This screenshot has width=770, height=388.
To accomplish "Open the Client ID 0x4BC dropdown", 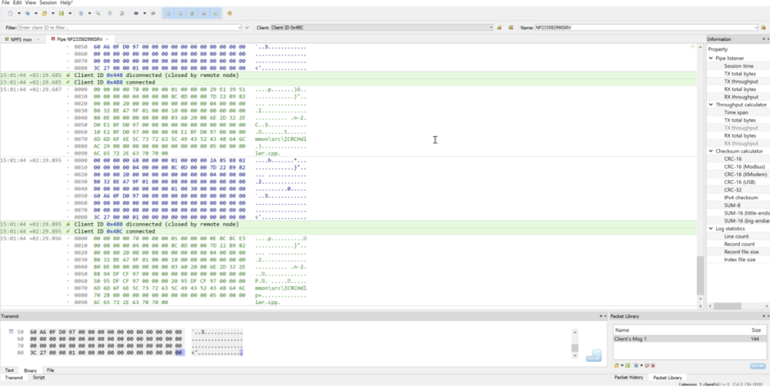I will coord(382,28).
